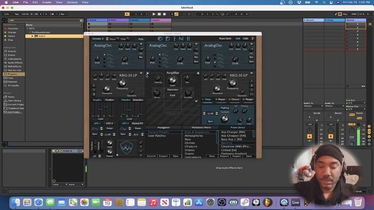Viewport: 374px width, 210px height.
Task: Open left KRG-35 LP filter type dropdown
Action: click(141, 73)
